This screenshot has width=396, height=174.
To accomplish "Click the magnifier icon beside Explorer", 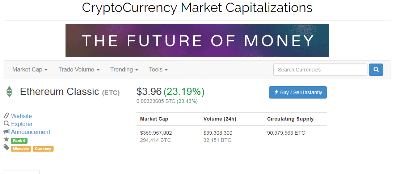I will 7,124.
